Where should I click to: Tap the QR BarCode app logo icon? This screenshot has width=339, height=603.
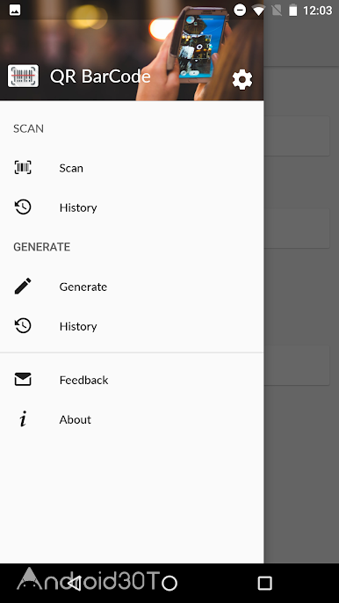(23, 76)
